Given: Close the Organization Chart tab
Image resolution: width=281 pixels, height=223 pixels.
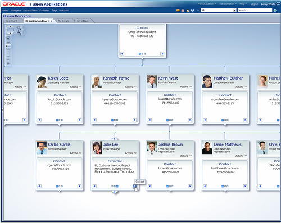Looking at the screenshot, I should click(x=52, y=21).
